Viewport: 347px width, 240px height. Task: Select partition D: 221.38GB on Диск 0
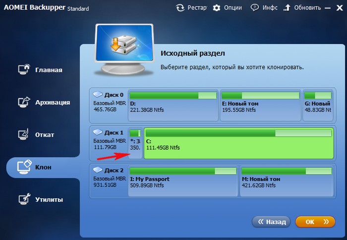click(173, 106)
